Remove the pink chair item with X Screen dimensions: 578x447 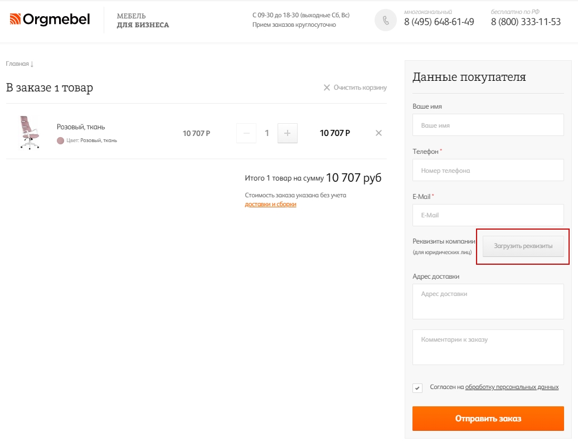coord(378,133)
